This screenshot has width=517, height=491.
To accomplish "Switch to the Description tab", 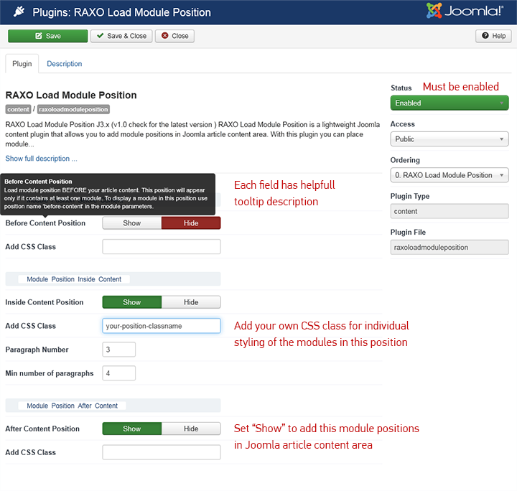I will point(65,64).
